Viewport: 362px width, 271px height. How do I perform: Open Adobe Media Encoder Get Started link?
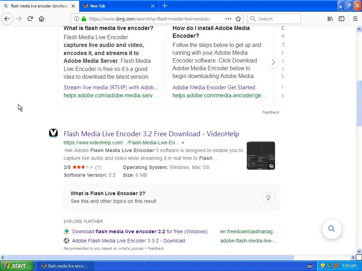[x=214, y=88]
